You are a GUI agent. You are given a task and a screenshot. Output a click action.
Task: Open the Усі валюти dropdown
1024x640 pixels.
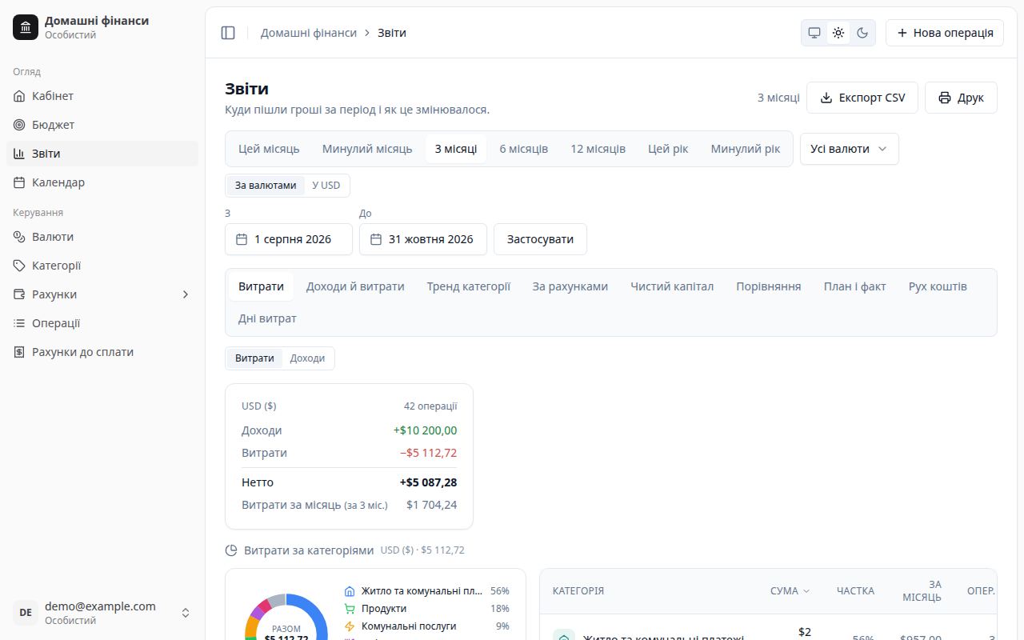849,149
